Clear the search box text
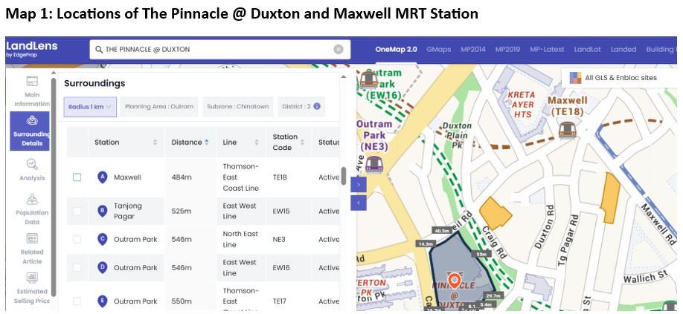 coord(339,50)
